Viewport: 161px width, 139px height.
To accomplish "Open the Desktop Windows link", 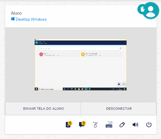I will click(31, 19).
